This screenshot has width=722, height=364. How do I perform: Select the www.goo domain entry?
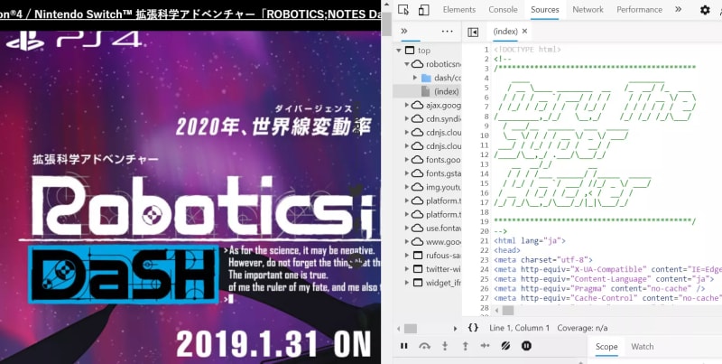[443, 241]
